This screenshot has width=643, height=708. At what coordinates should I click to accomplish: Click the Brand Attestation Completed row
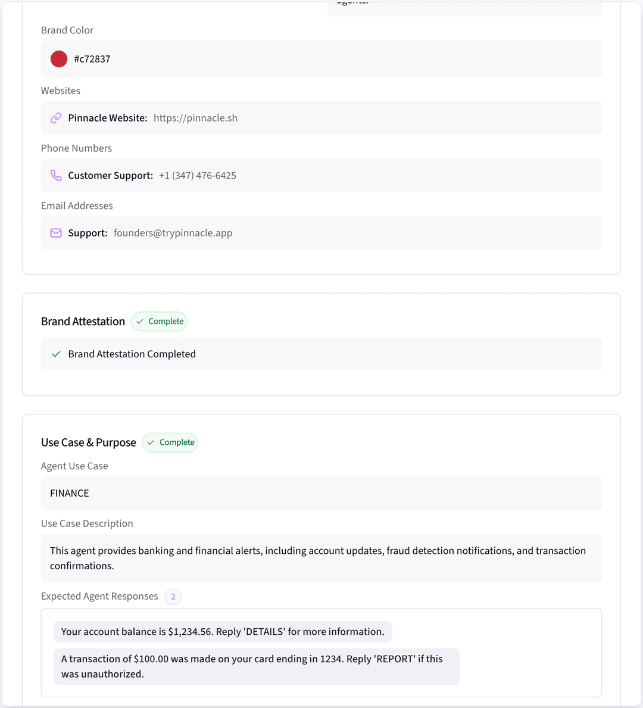pos(321,354)
